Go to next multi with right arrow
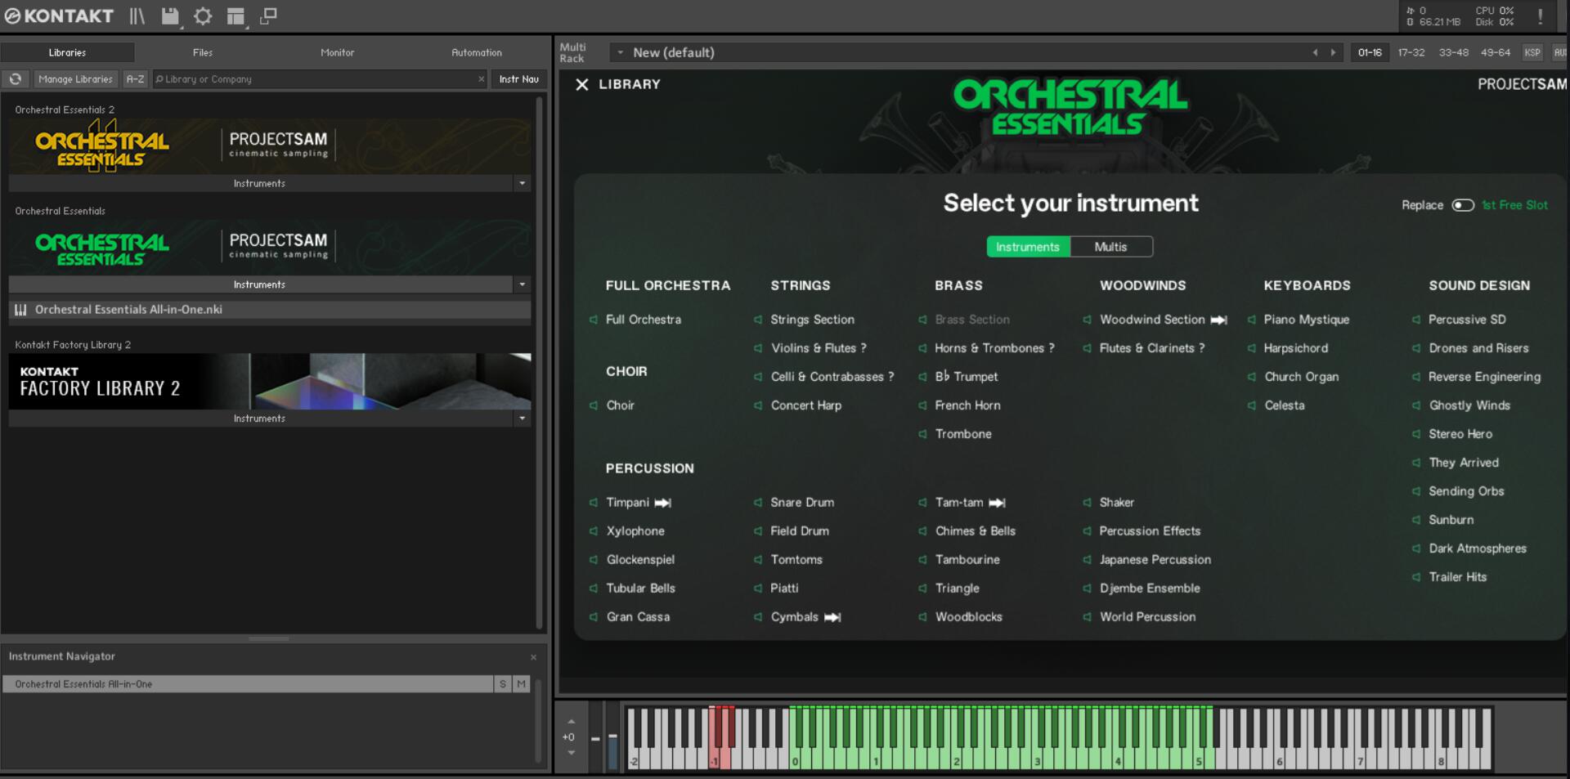Image resolution: width=1570 pixels, height=779 pixels. [1334, 52]
